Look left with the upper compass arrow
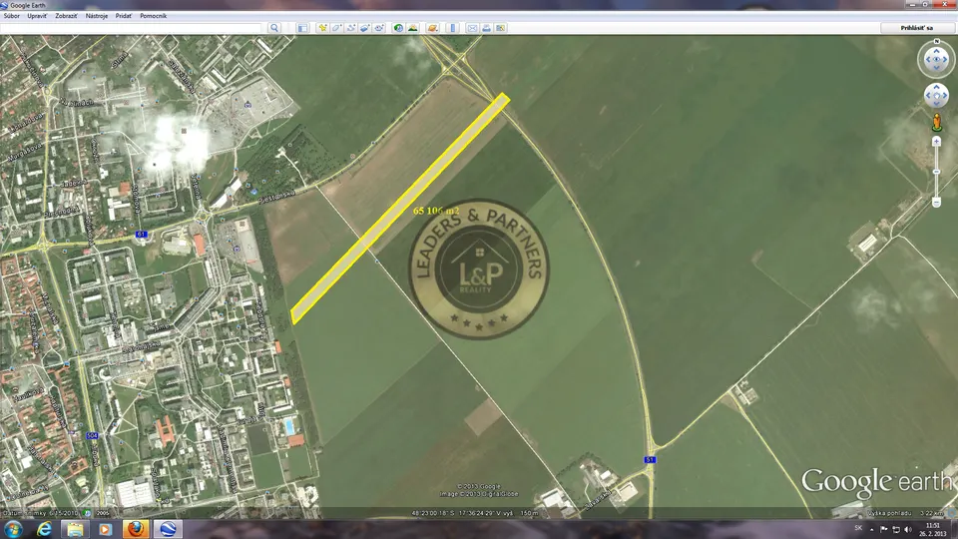The image size is (958, 539). point(927,60)
